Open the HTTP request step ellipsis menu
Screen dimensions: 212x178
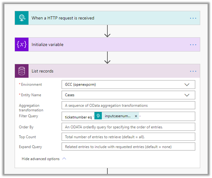[193, 18]
